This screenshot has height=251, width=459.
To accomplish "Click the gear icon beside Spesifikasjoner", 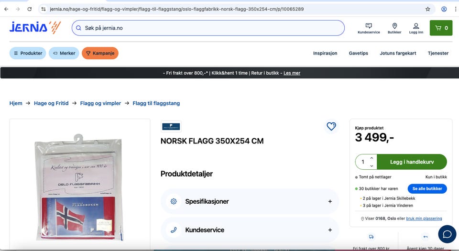I will (x=174, y=201).
